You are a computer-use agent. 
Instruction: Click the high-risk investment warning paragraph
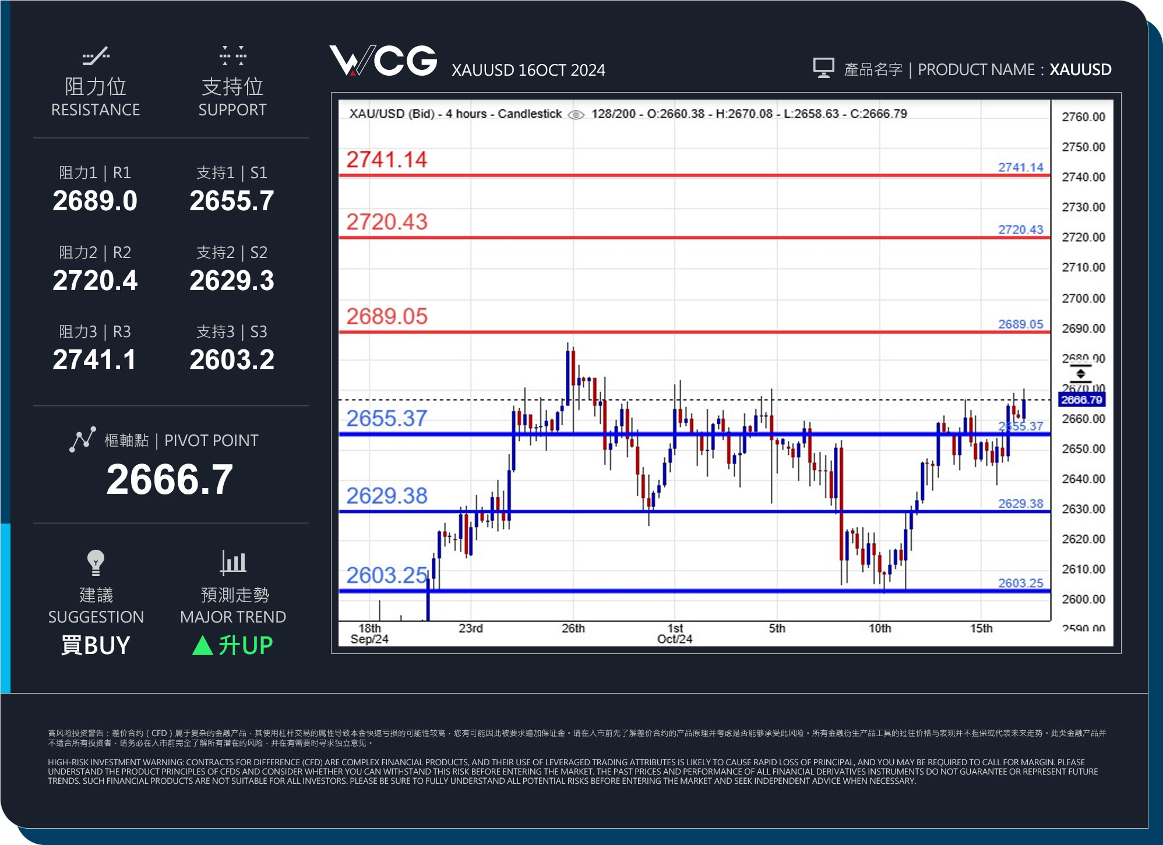pos(573,771)
